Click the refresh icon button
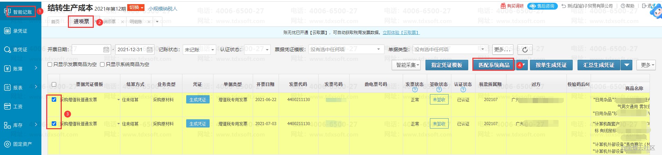Viewport: 662px width, 155px height. 525,49
